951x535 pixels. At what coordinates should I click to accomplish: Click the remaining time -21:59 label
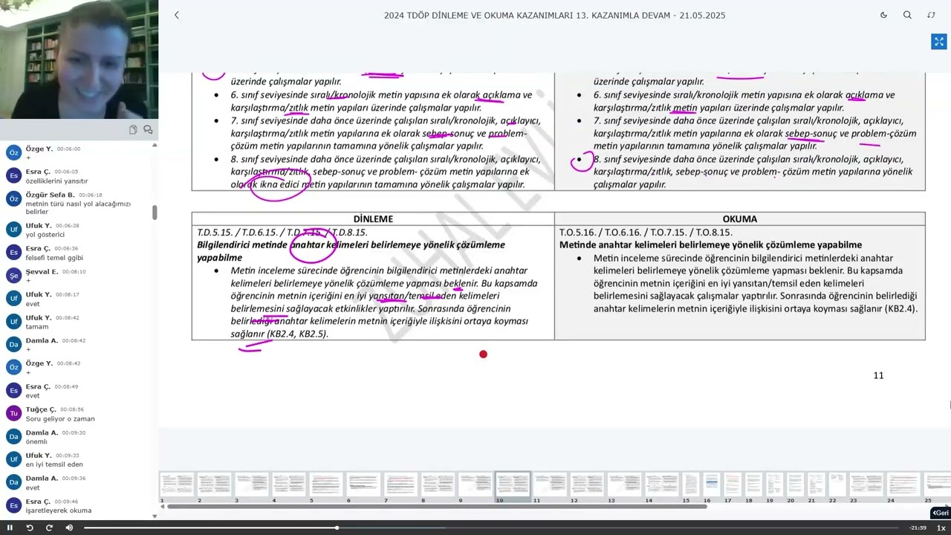918,528
